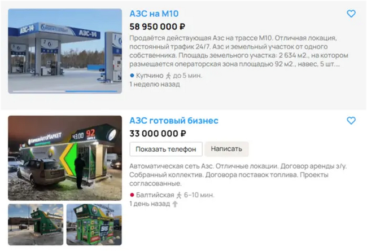
Task: Click walking icon beside до 5 мин
Action: coord(168,76)
